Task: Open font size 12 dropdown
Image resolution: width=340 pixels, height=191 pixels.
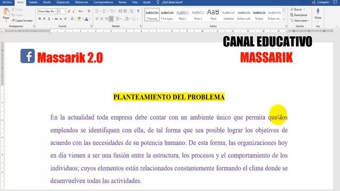Action: 65,11
